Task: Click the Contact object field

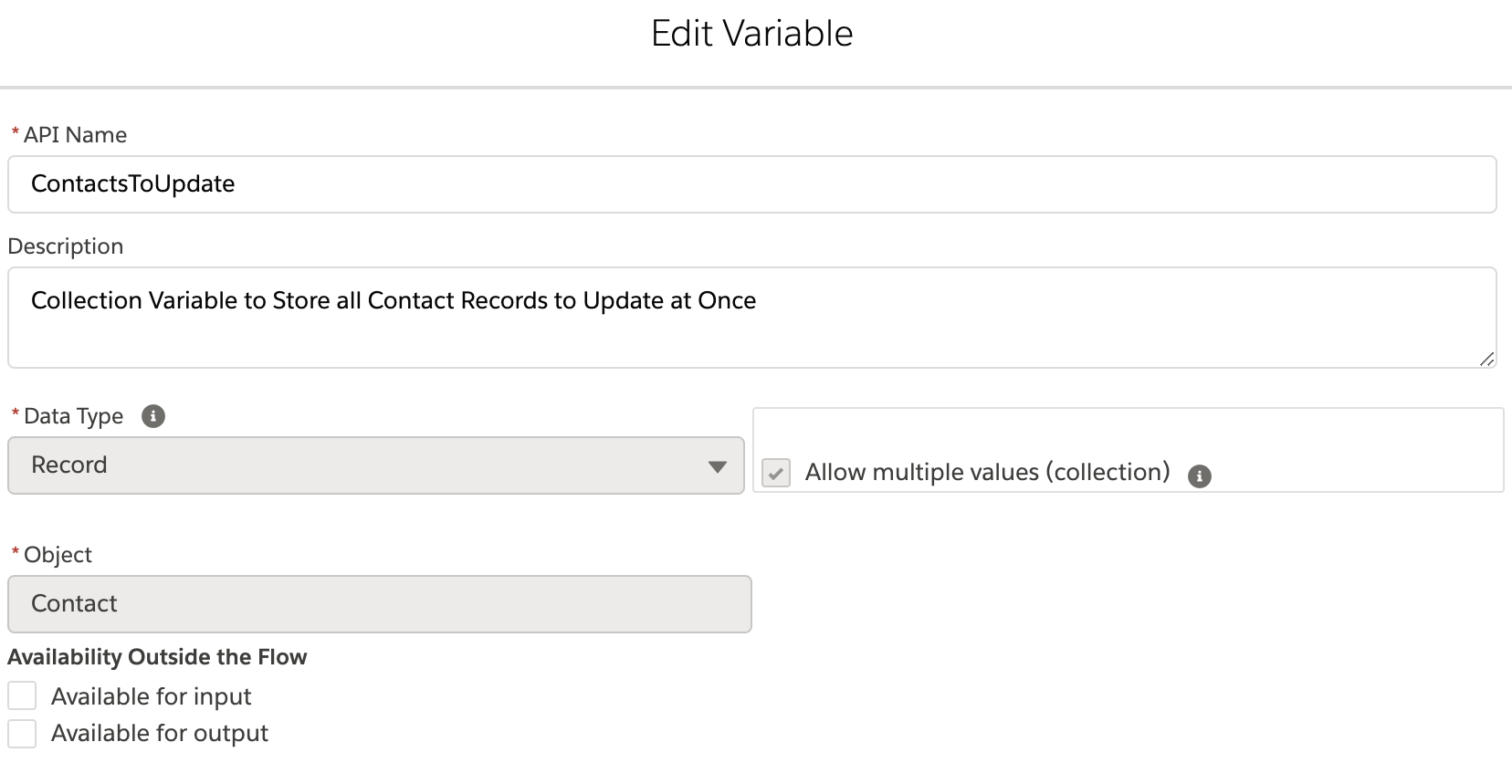Action: pyautogui.click(x=379, y=604)
